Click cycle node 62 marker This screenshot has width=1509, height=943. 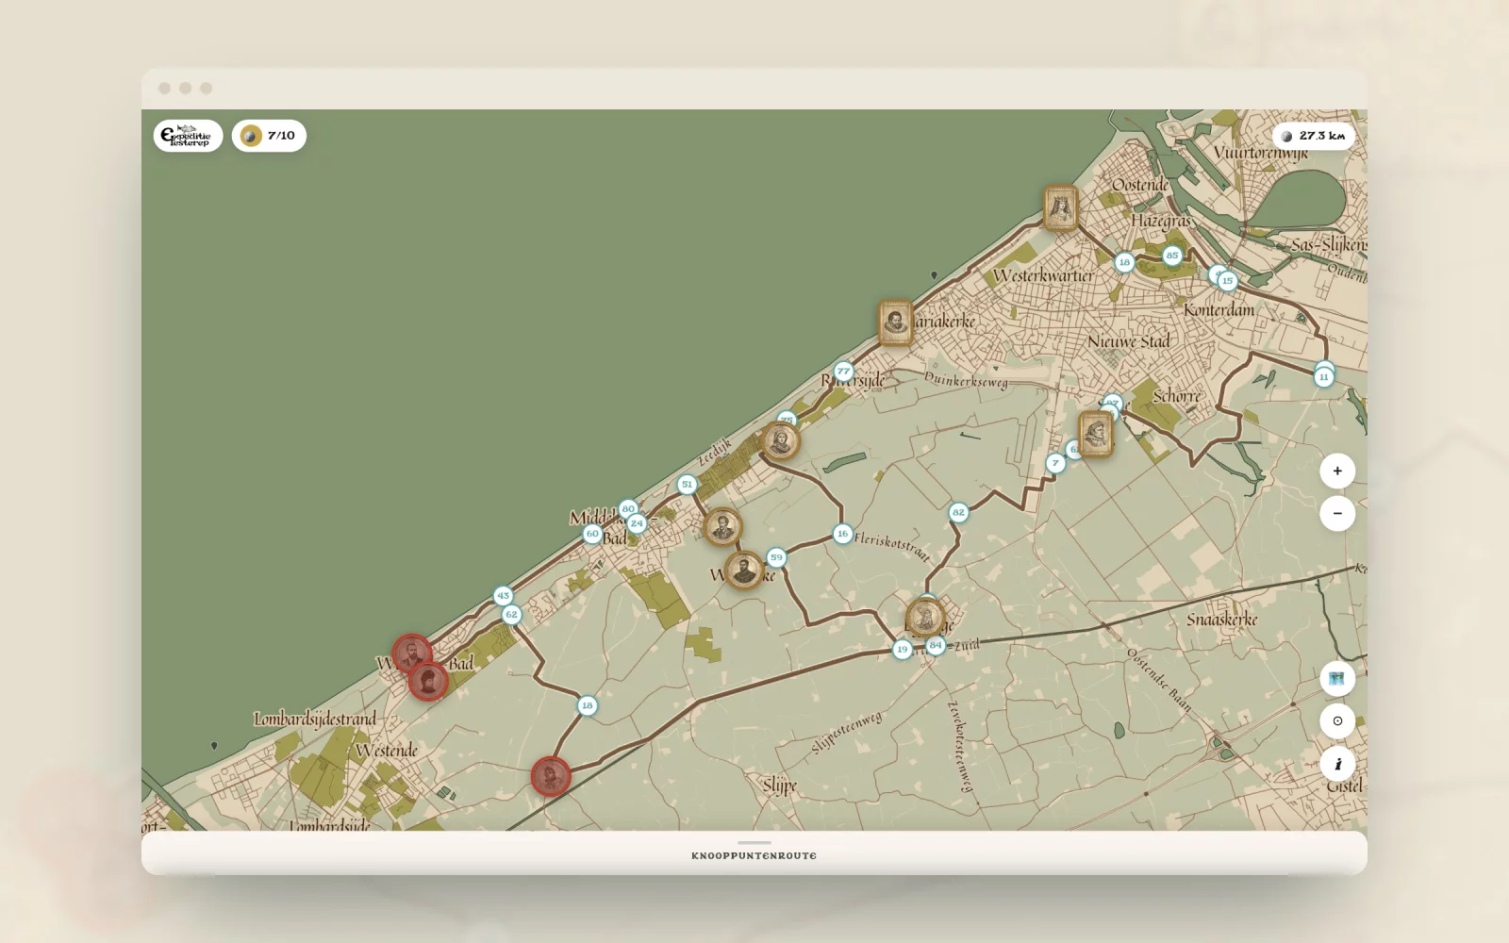point(511,615)
